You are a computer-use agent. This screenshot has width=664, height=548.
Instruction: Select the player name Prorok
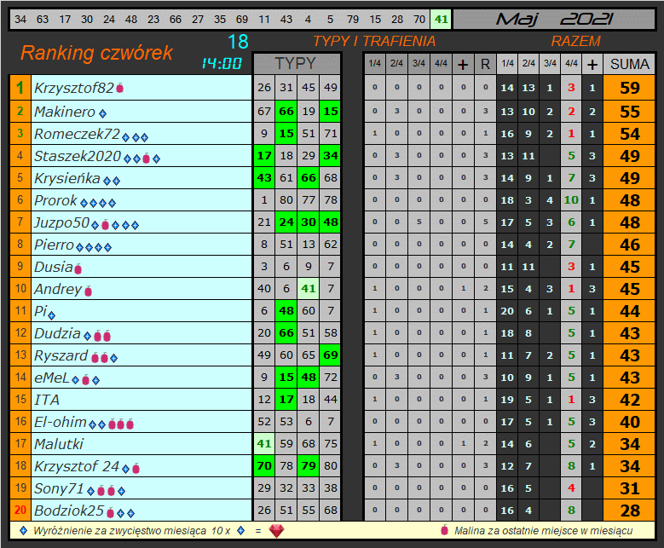pyautogui.click(x=55, y=200)
